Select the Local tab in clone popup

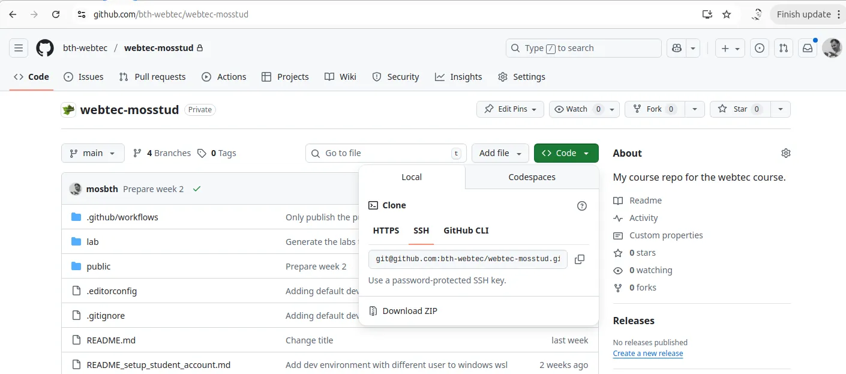(x=412, y=177)
